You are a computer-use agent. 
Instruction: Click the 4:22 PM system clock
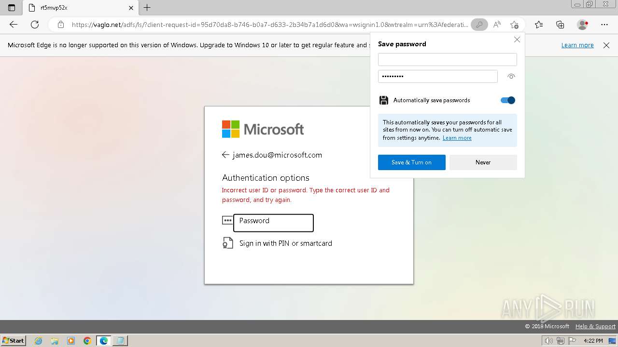coord(593,341)
